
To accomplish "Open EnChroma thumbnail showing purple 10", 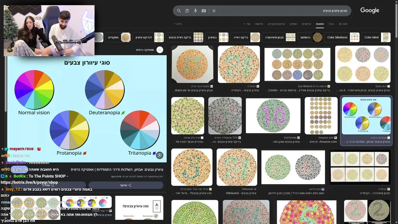I will (x=273, y=116).
